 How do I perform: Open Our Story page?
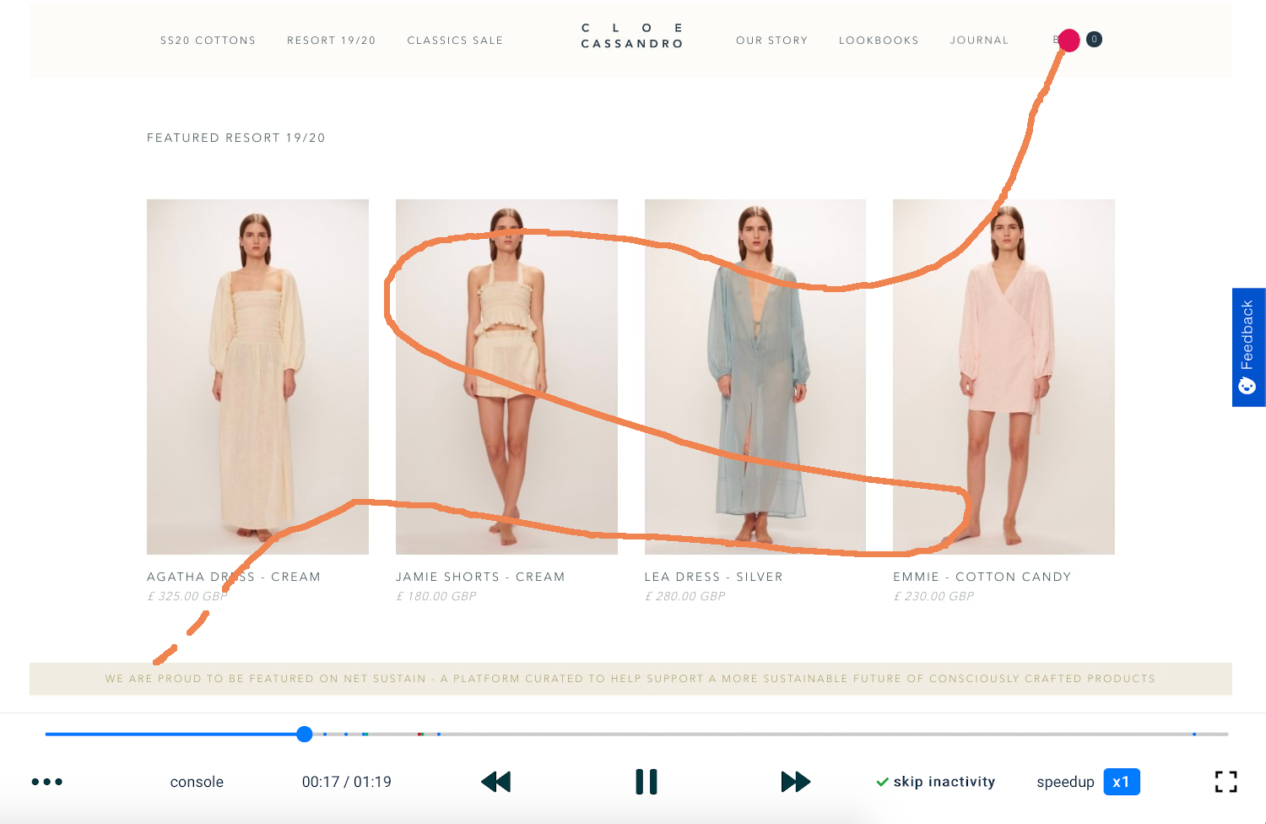pyautogui.click(x=771, y=41)
